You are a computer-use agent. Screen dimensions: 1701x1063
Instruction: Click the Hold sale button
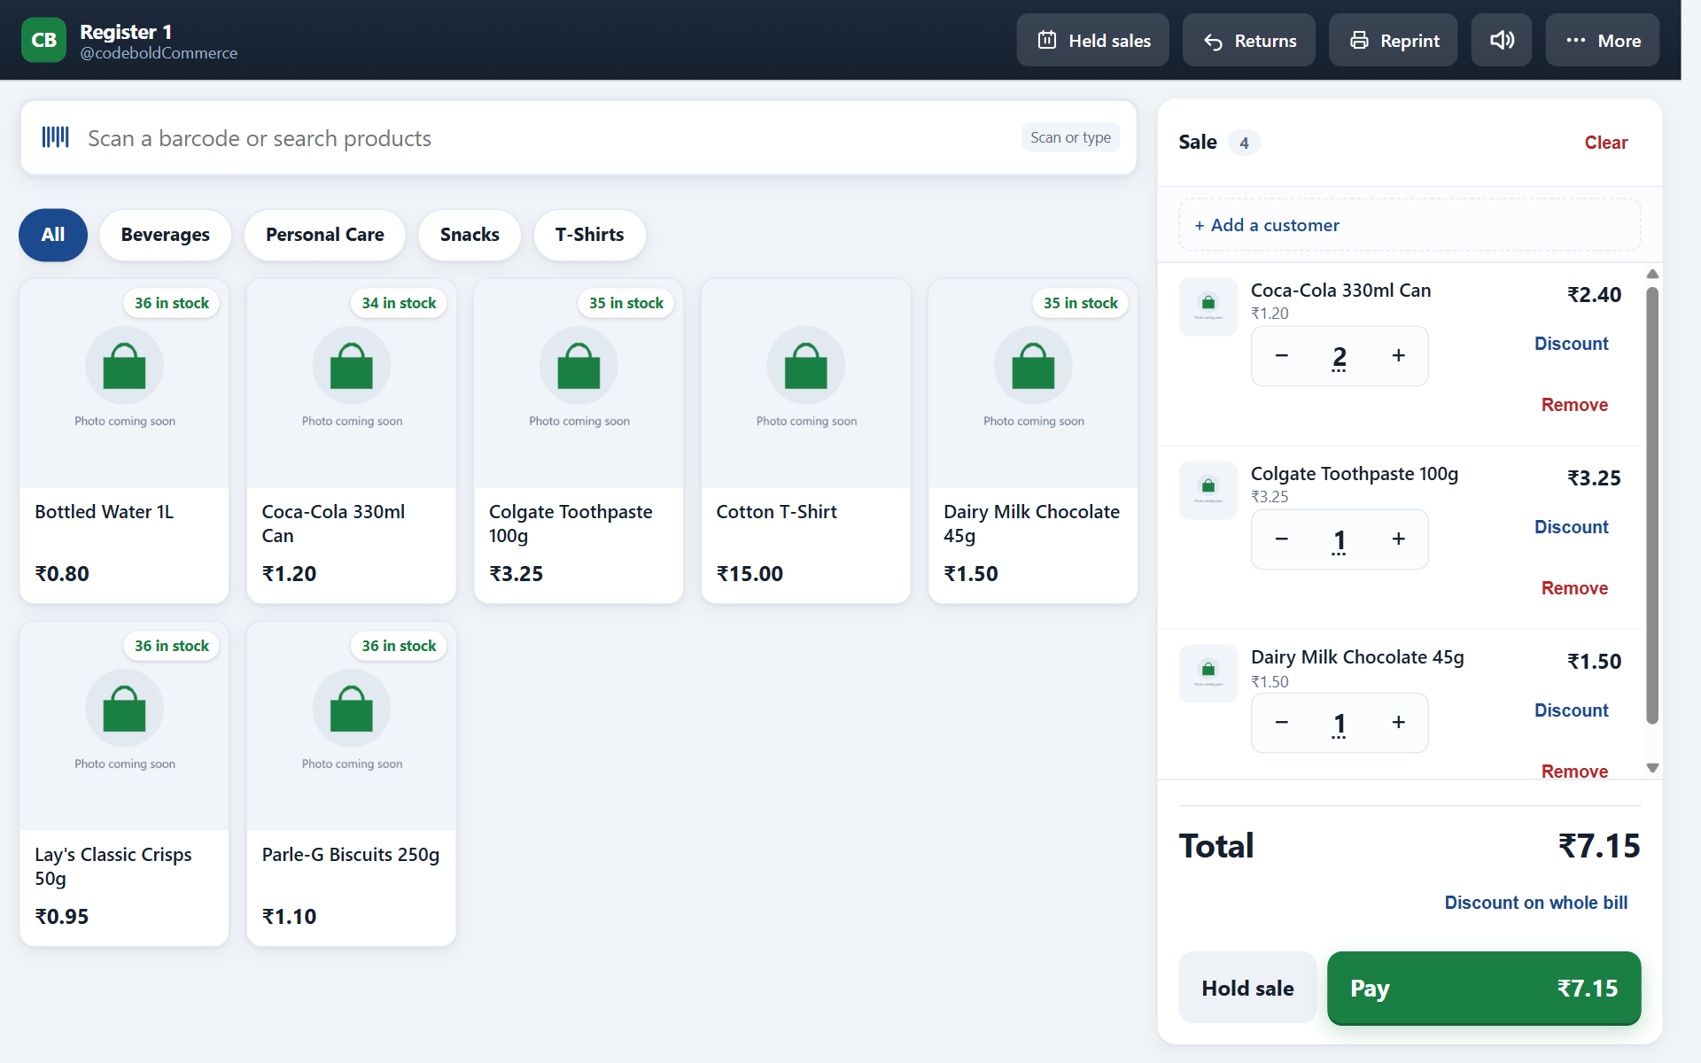pos(1247,988)
